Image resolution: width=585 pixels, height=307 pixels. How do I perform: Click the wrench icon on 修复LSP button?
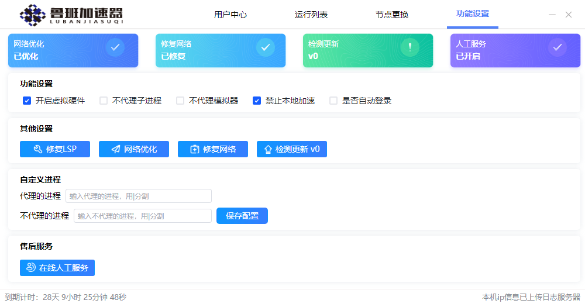[37, 149]
